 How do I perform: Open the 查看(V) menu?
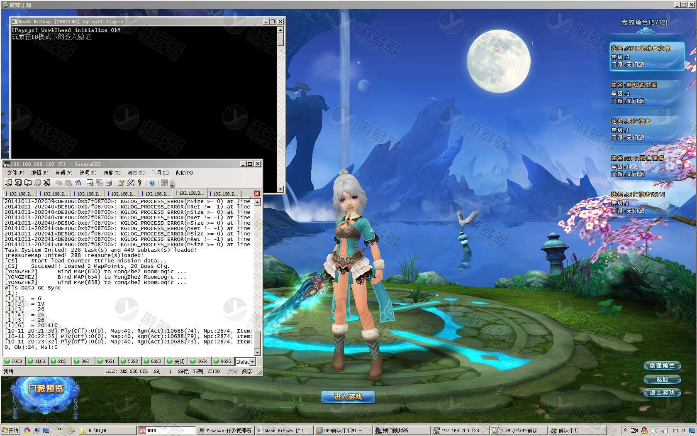[64, 173]
